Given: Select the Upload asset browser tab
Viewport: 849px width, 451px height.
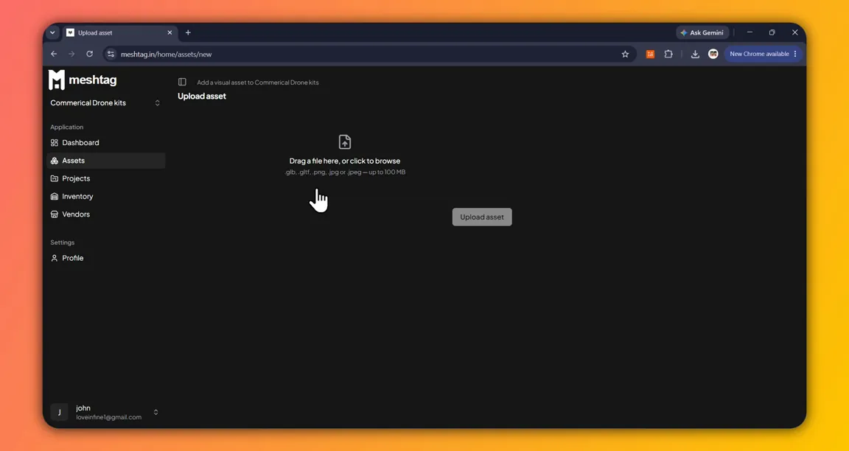Looking at the screenshot, I should click(x=119, y=32).
